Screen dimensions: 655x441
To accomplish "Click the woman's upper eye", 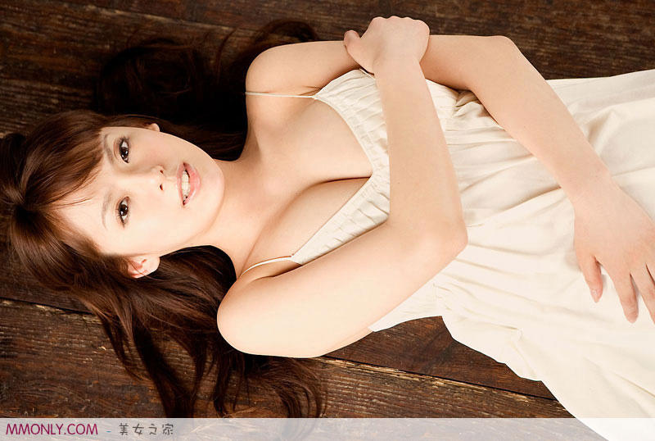I will pos(124,150).
